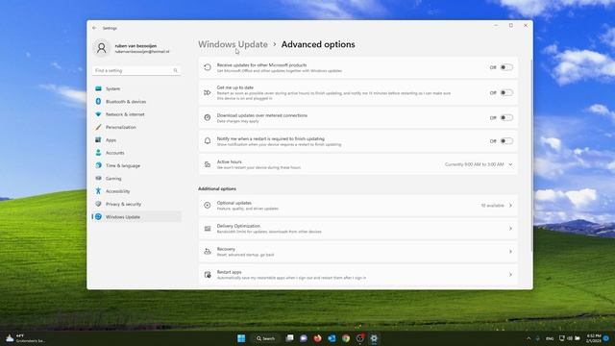Open Optional updates via its chevron arrow
This screenshot has height=346, width=615.
[510, 205]
